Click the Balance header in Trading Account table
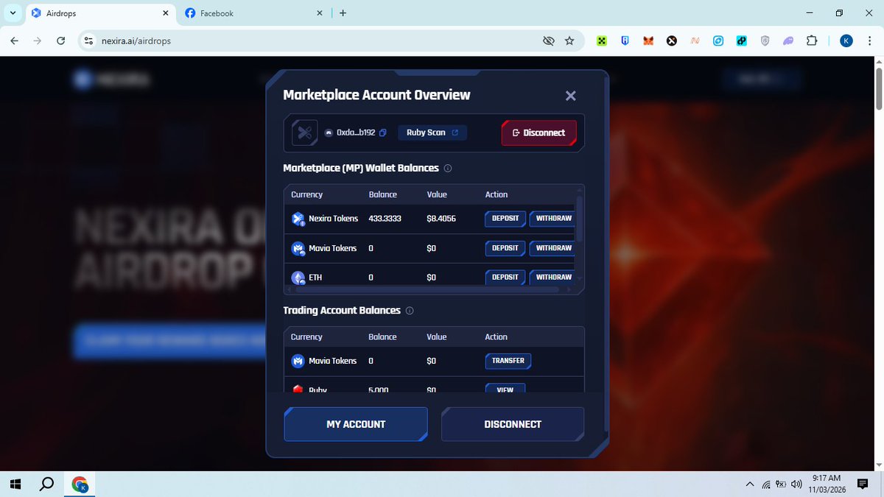Image resolution: width=884 pixels, height=497 pixels. pyautogui.click(x=382, y=336)
